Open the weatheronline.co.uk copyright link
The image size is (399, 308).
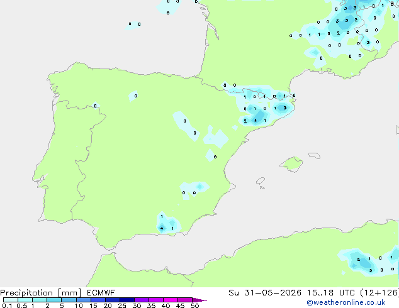click(346, 302)
